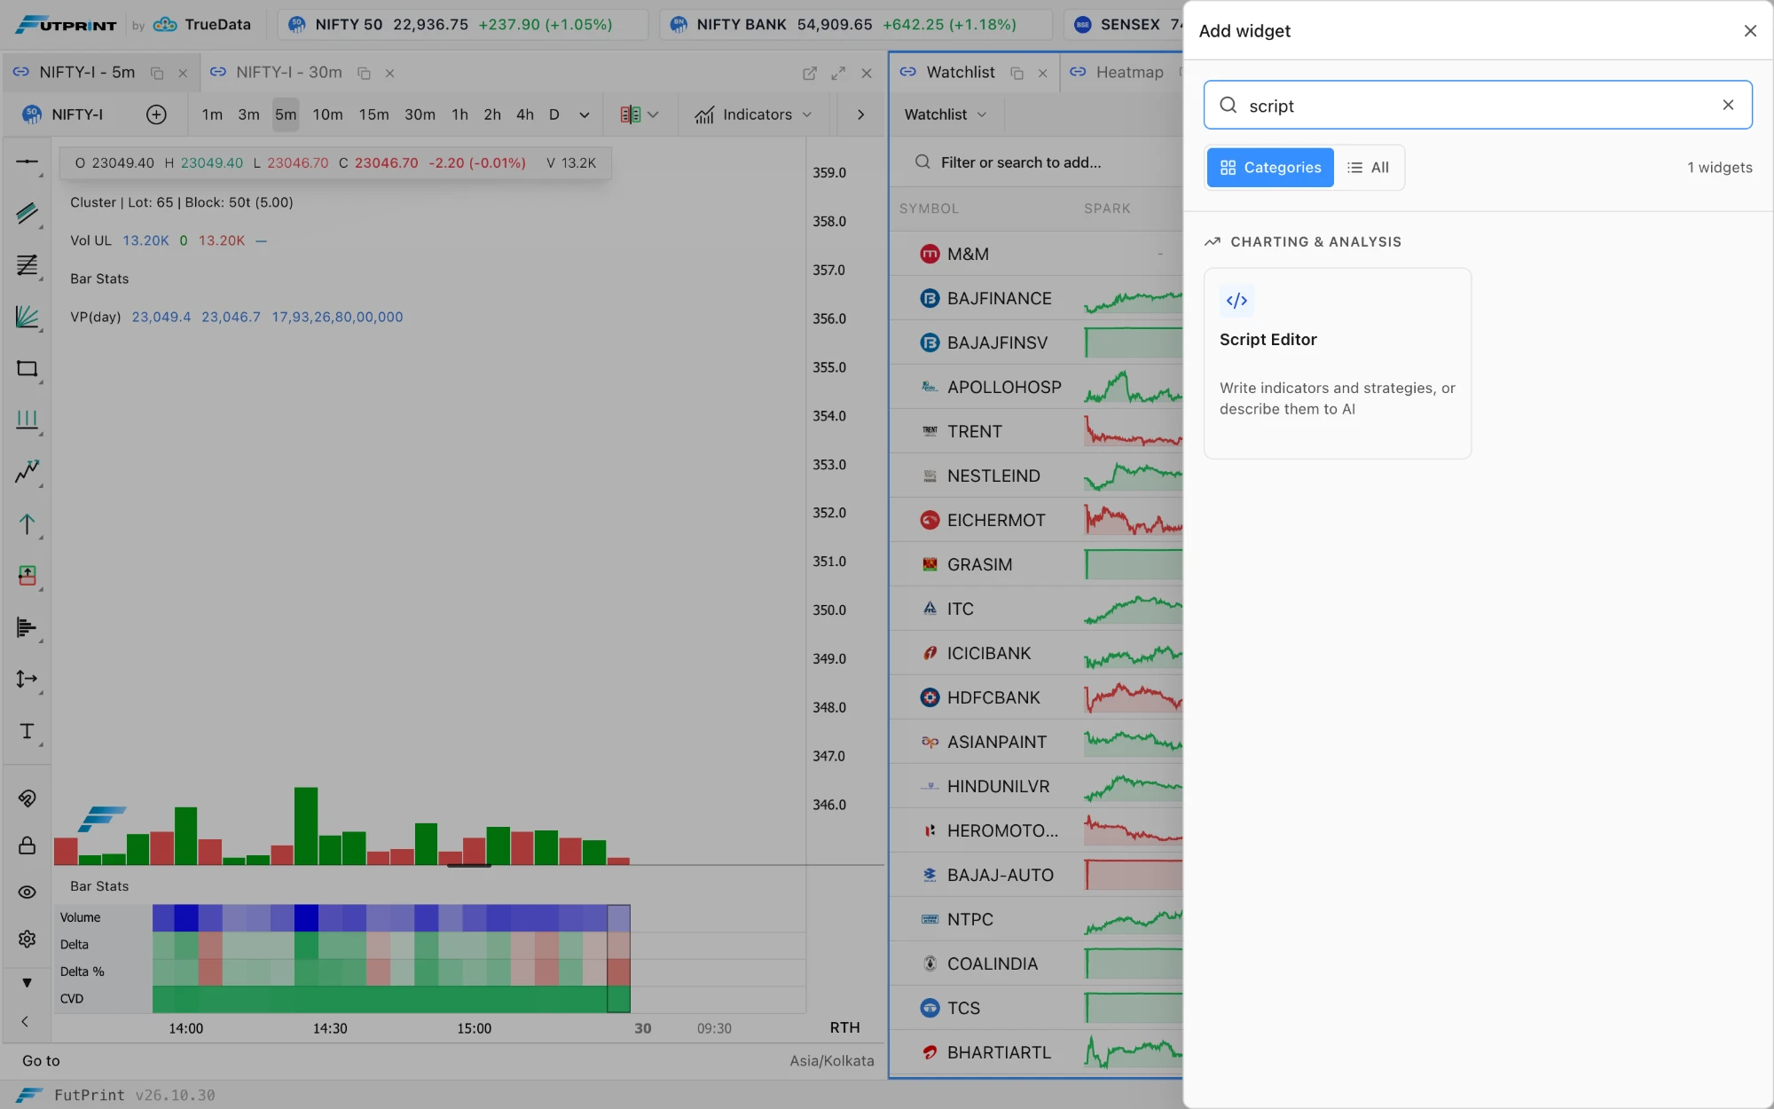Switch to the NIFTY-I - 30m tab

click(x=288, y=73)
